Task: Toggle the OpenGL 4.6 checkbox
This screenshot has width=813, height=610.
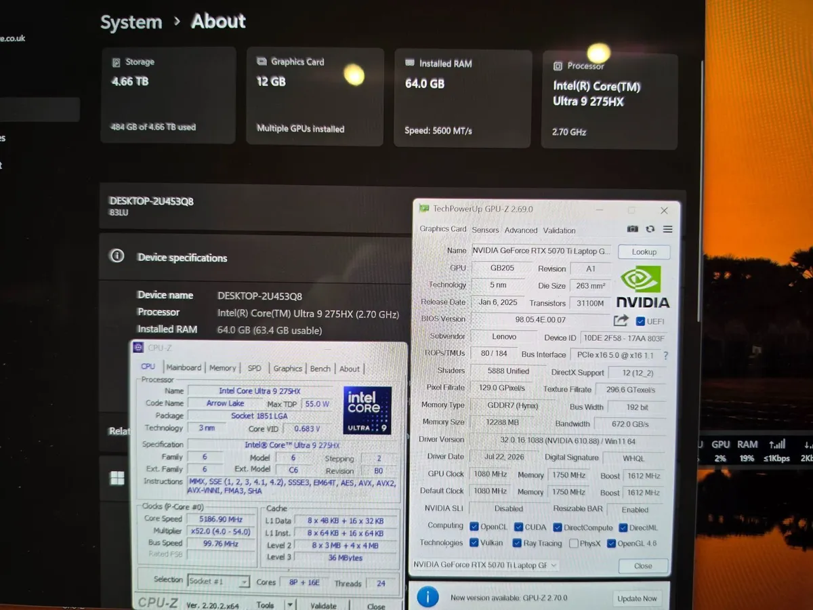Action: (x=611, y=544)
